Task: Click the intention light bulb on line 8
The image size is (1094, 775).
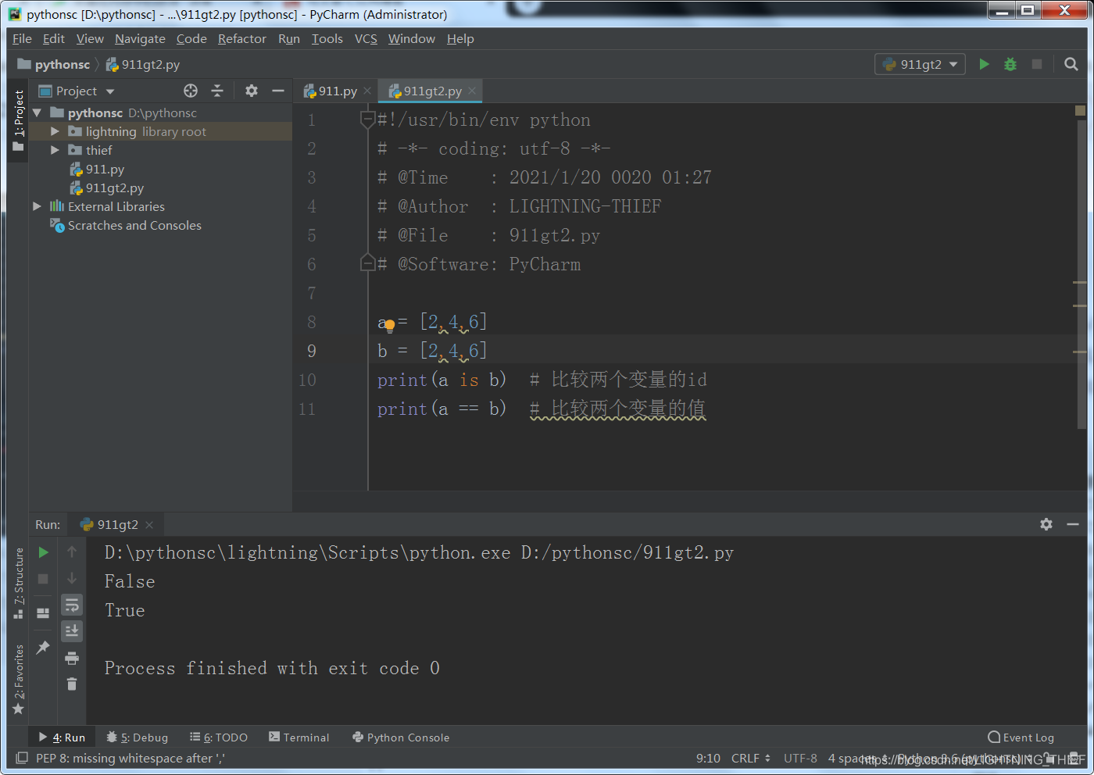Action: [x=389, y=327]
